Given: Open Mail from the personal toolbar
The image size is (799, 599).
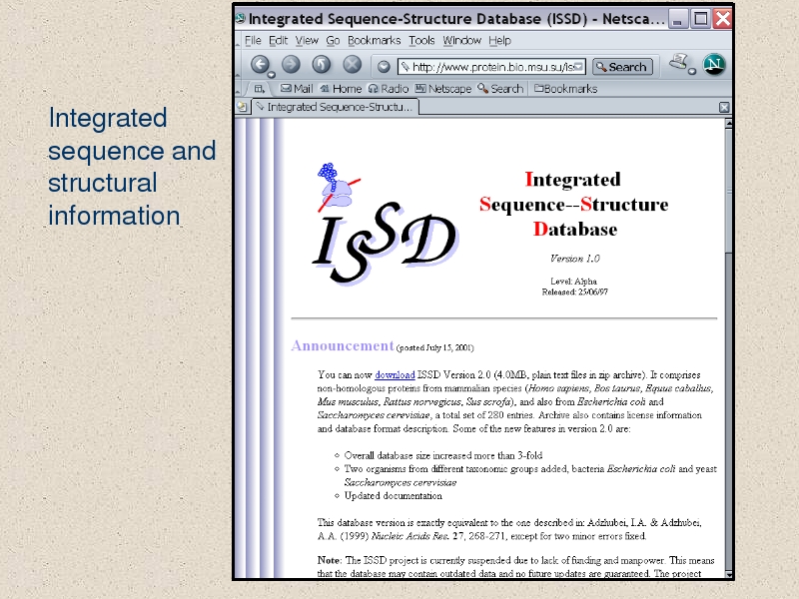Looking at the screenshot, I should 297,89.
